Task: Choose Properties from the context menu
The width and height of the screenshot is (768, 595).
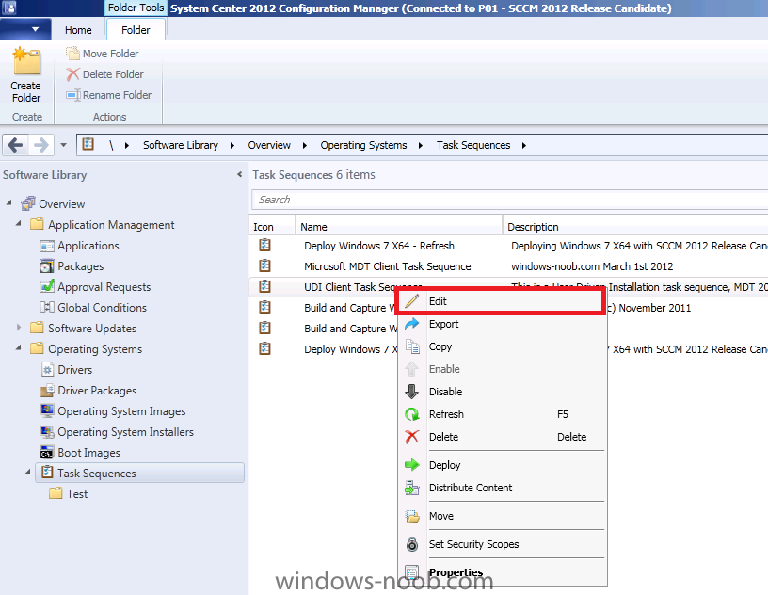Action: click(503, 572)
